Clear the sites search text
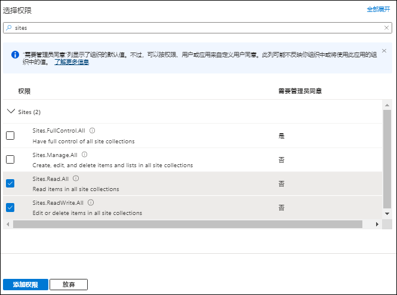Screen dimensions: 397x295 [x=386, y=28]
